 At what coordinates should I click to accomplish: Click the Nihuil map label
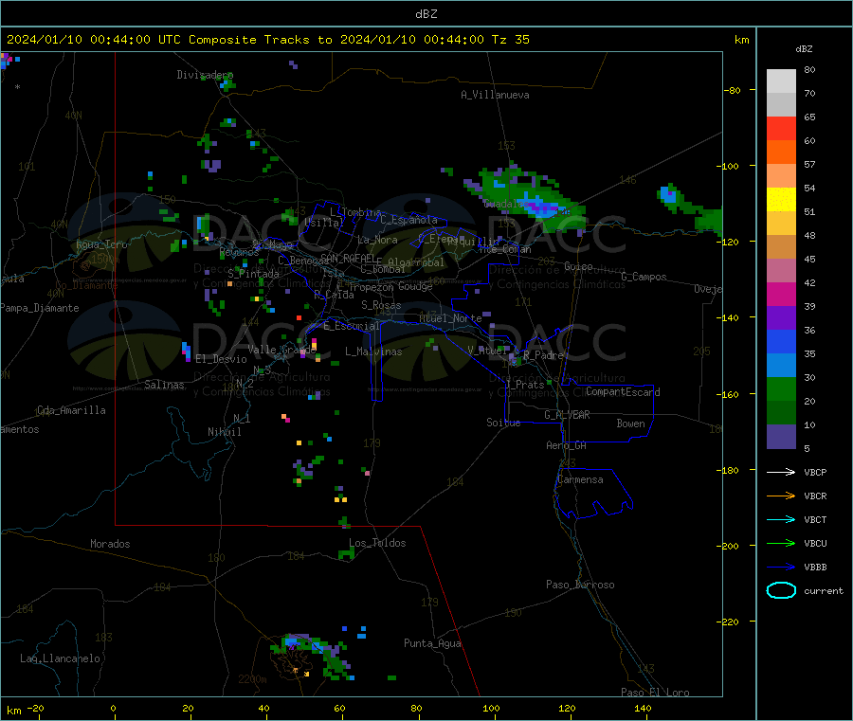click(x=224, y=432)
